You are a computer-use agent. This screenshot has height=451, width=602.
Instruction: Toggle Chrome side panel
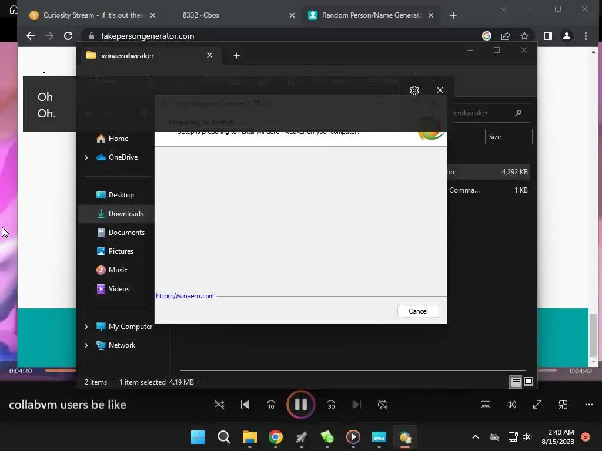pyautogui.click(x=547, y=36)
